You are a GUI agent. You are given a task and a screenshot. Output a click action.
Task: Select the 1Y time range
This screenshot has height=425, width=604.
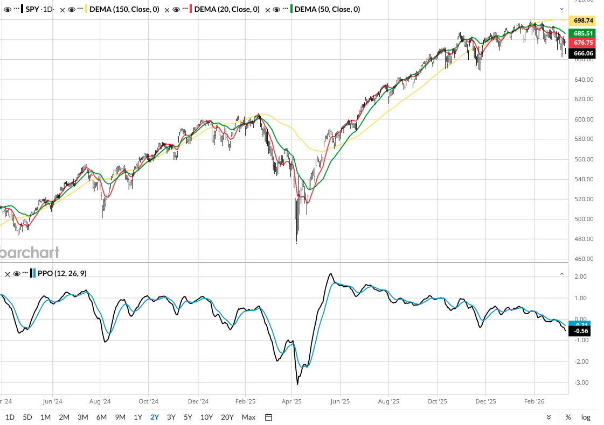coord(138,417)
